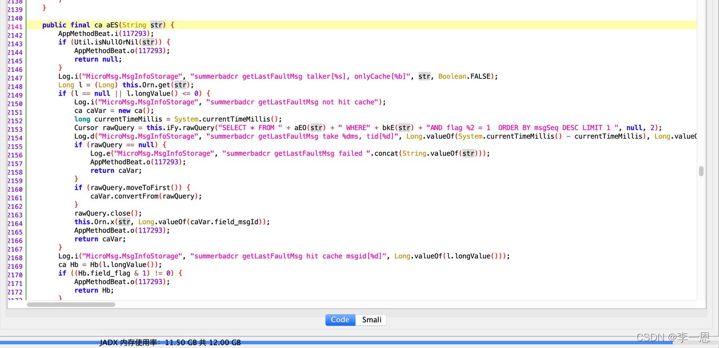Click the this.Orn.x call on line 2164

(94, 222)
